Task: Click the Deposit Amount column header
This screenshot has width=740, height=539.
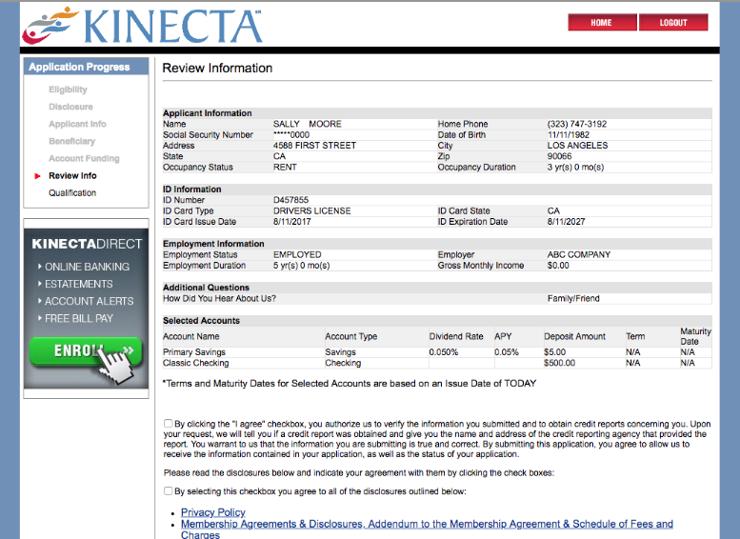Action: point(574,336)
